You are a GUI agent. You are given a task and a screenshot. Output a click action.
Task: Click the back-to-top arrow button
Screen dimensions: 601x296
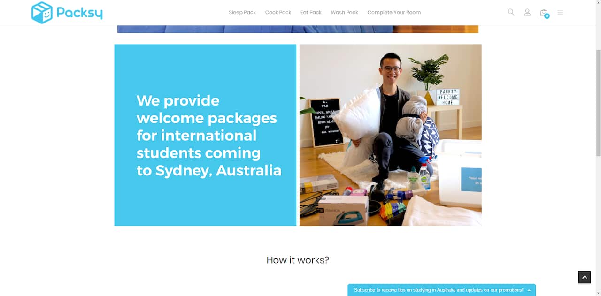coord(584,277)
